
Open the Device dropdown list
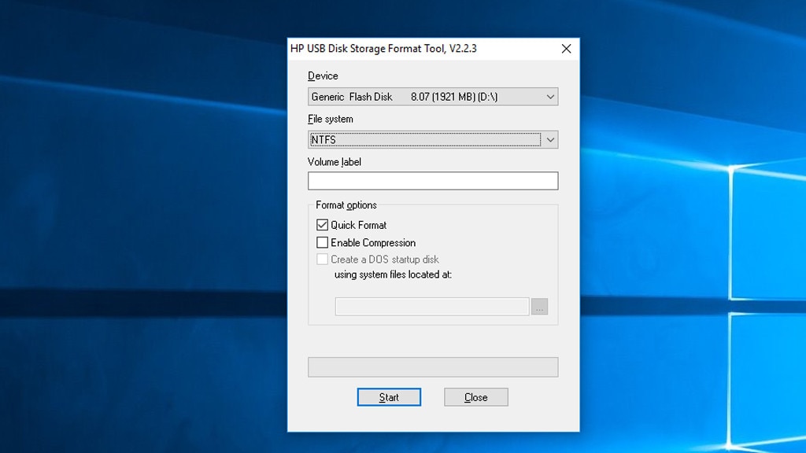click(433, 97)
